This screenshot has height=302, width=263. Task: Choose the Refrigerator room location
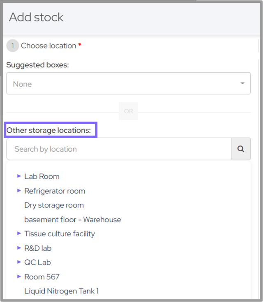pos(55,191)
